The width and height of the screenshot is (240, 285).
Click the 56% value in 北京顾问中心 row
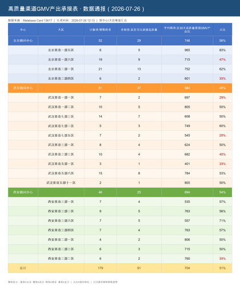click(222, 40)
